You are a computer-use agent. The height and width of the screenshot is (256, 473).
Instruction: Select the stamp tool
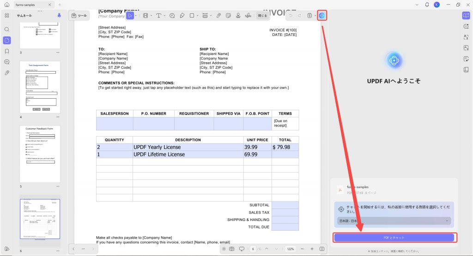pyautogui.click(x=238, y=16)
